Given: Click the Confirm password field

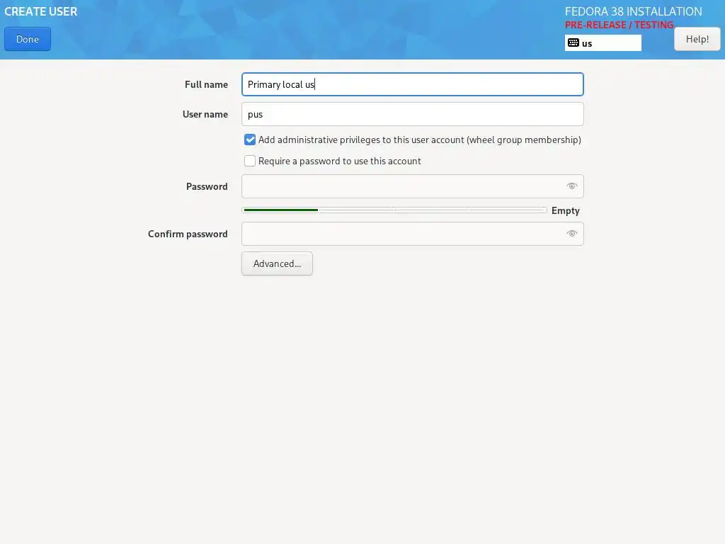Looking at the screenshot, I should pyautogui.click(x=413, y=234).
